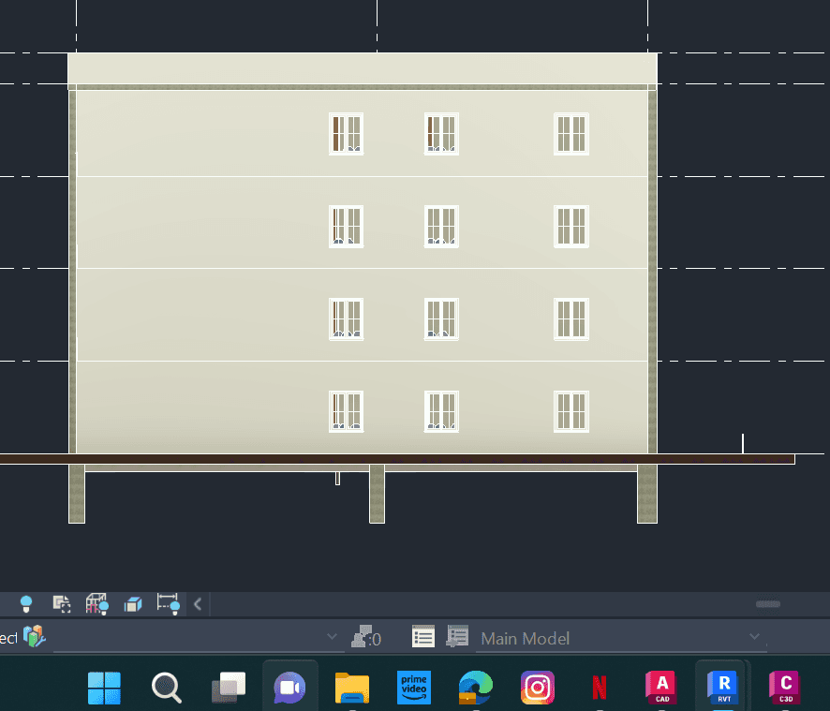The width and height of the screenshot is (830, 711).
Task: Click the Revit RVT taskbar icon
Action: 723,688
